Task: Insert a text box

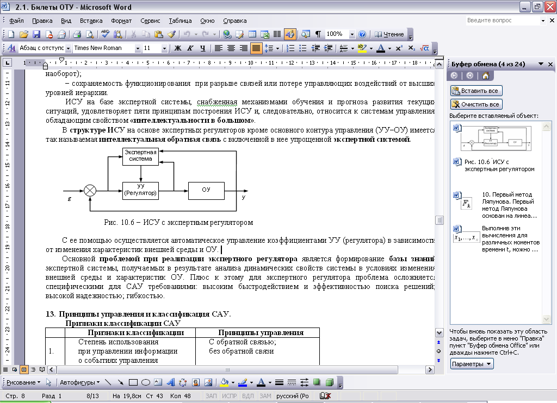Action: click(x=158, y=382)
